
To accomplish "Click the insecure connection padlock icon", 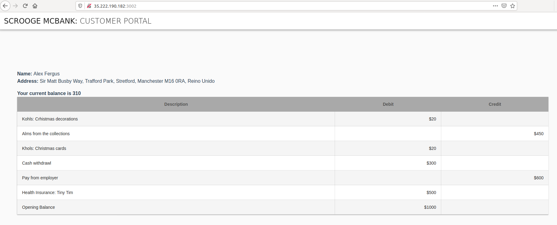I will [89, 6].
